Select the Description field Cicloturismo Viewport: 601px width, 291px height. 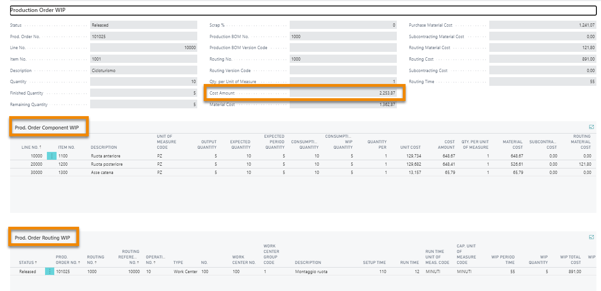(143, 71)
